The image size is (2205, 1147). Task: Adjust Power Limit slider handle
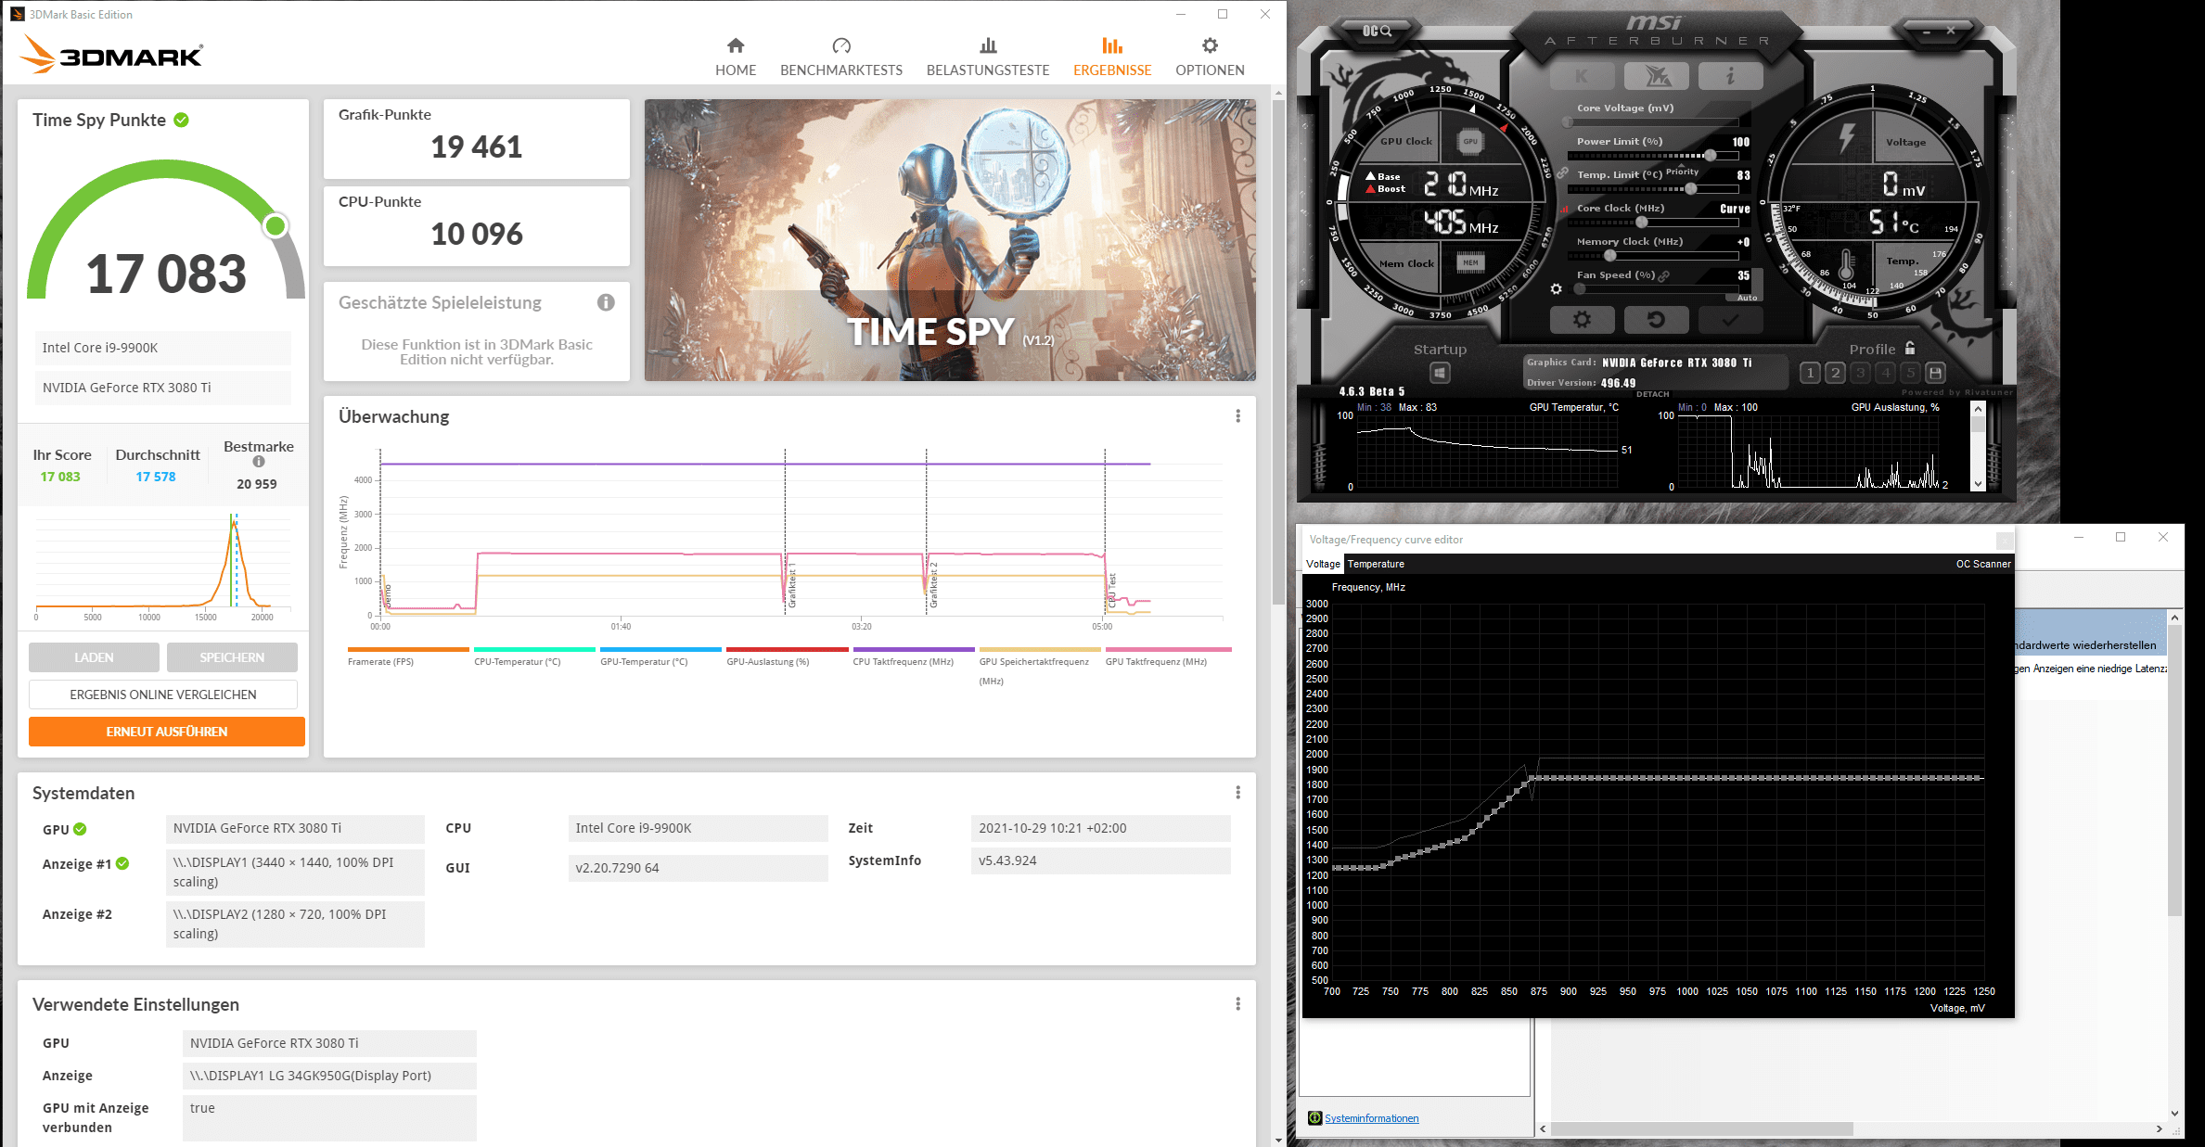point(1710,155)
